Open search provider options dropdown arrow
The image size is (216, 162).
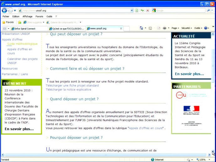click(x=212, y=10)
